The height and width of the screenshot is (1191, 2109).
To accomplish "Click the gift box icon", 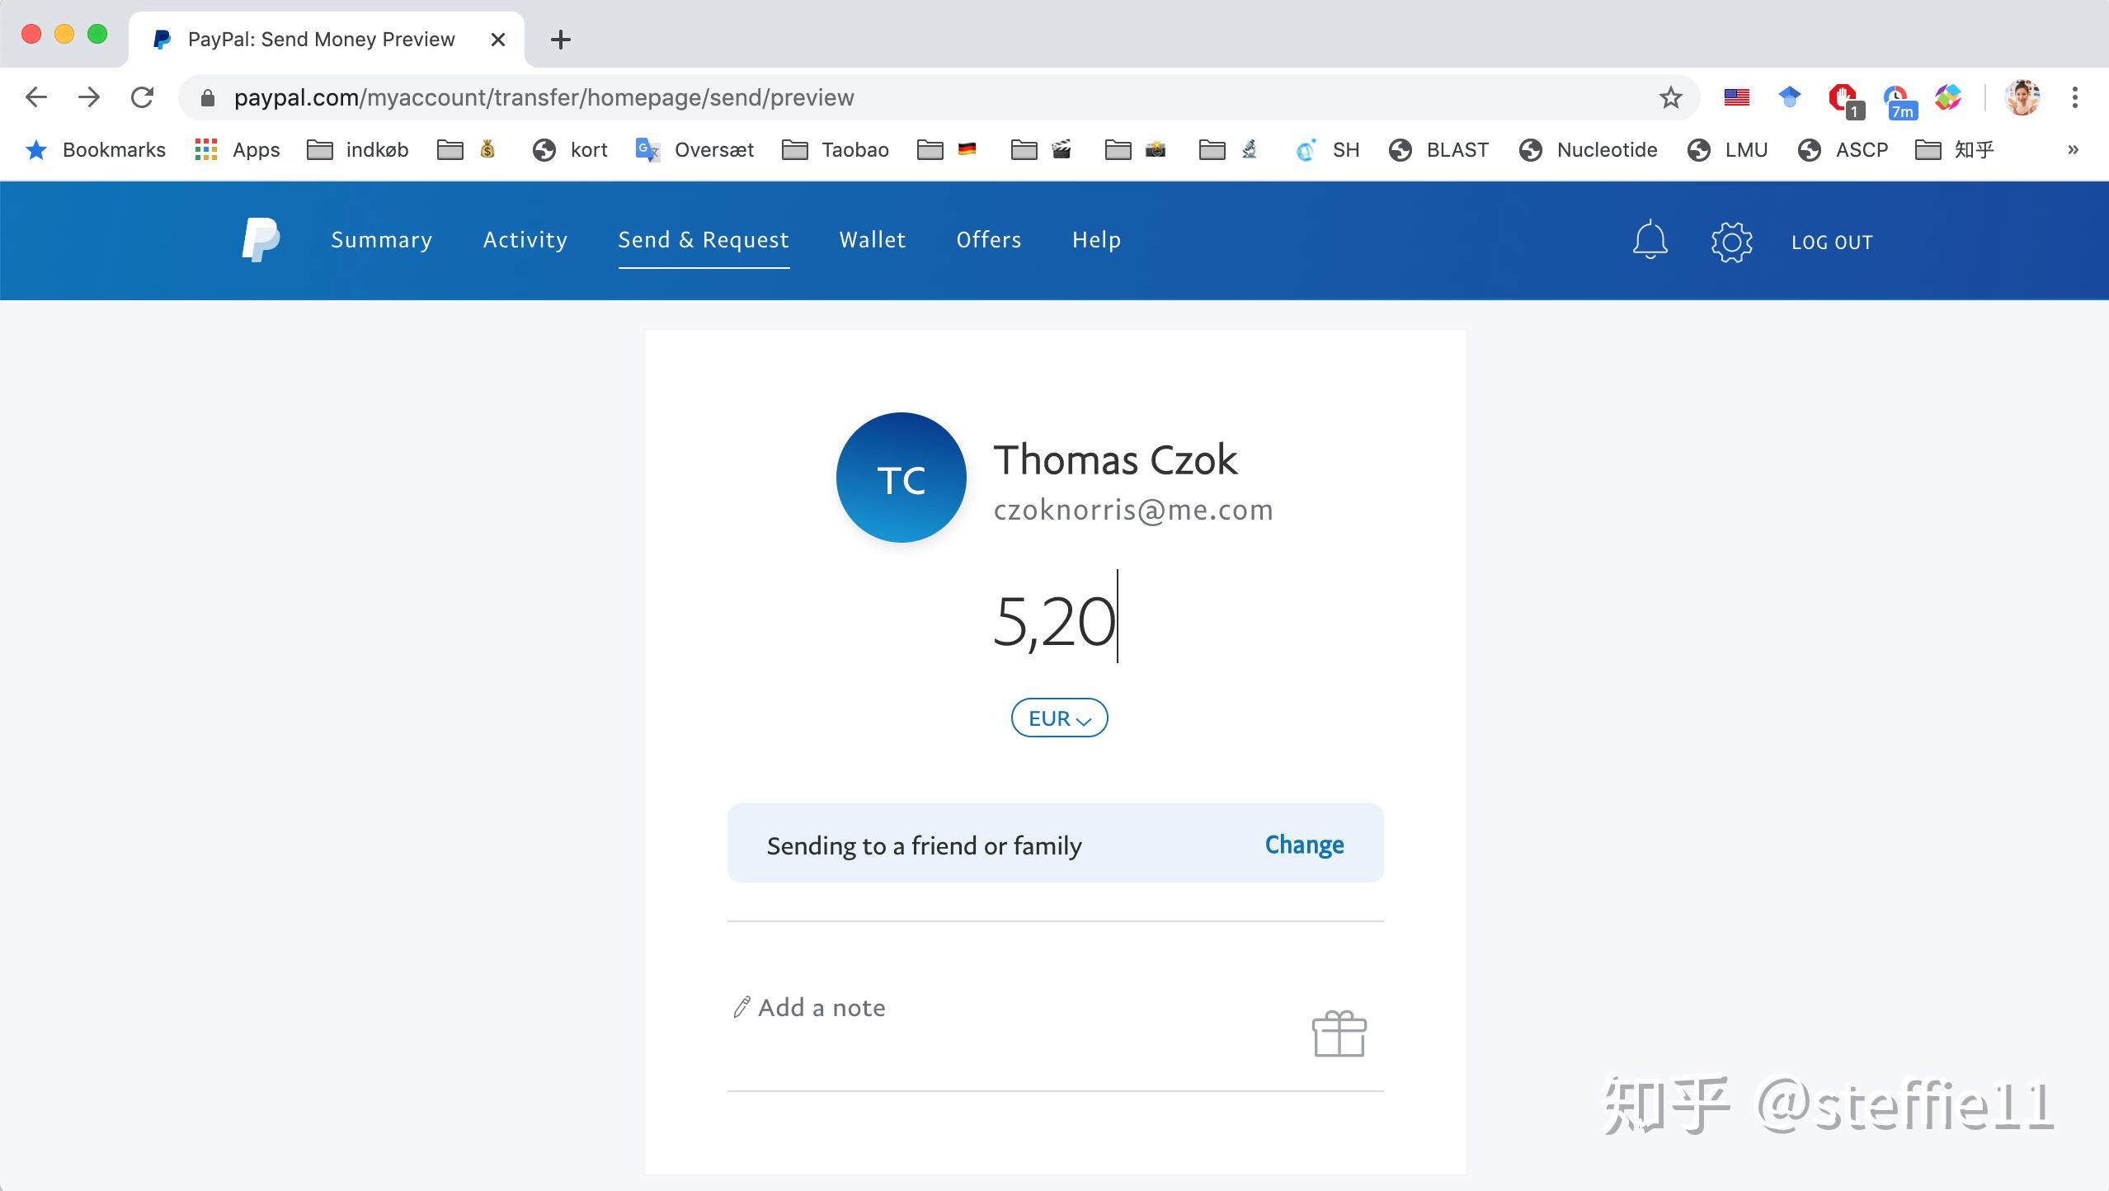I will point(1339,1033).
